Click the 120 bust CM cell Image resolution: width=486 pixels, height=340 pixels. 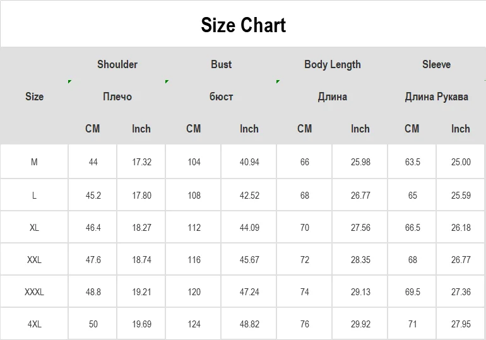click(194, 292)
